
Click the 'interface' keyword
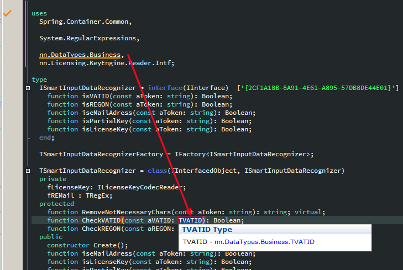coord(165,88)
